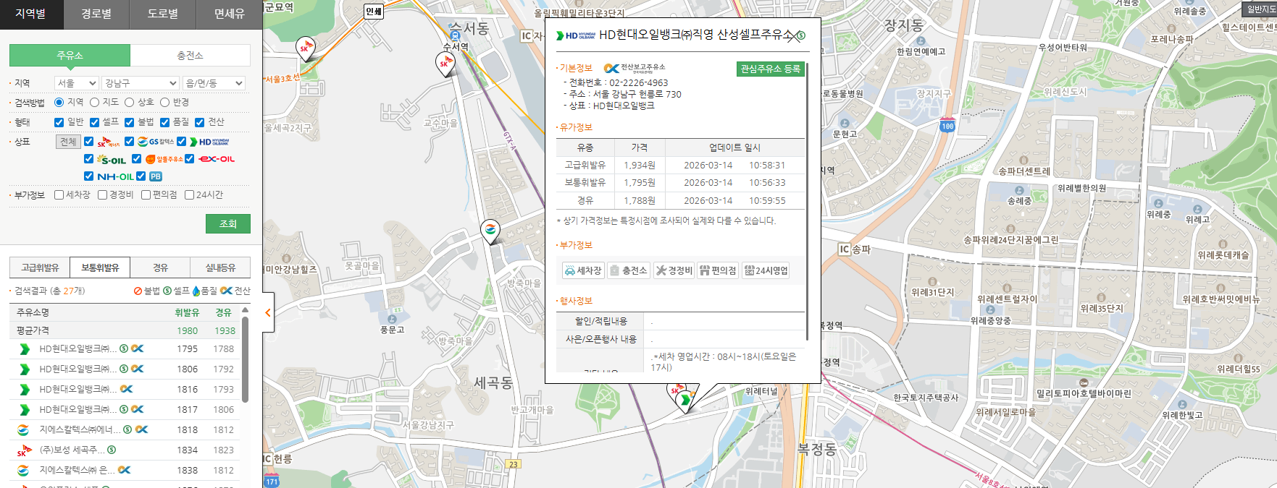The height and width of the screenshot is (488, 1277).
Task: Select the 보통휘발유 fuel tab
Action: pyautogui.click(x=100, y=267)
